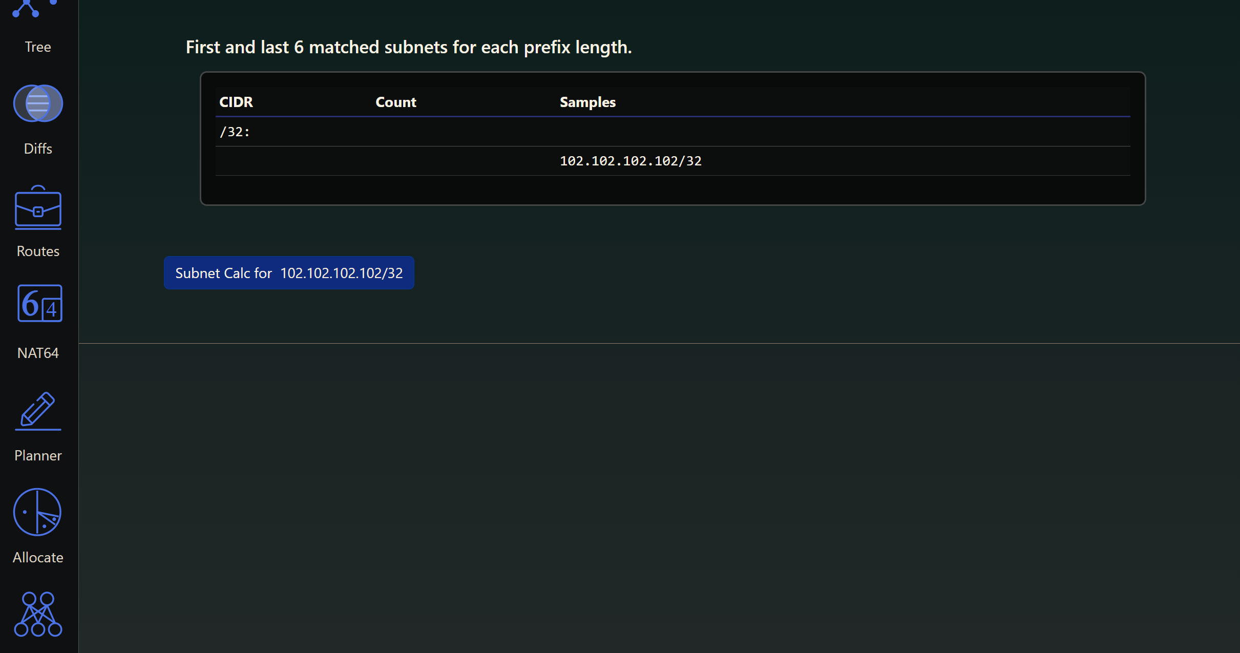Click the Allocate label text
The image size is (1240, 653).
(38, 558)
